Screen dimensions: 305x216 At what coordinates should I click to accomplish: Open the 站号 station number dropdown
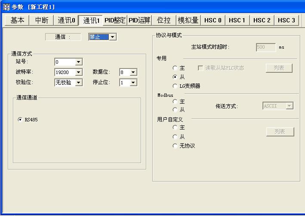pos(79,62)
